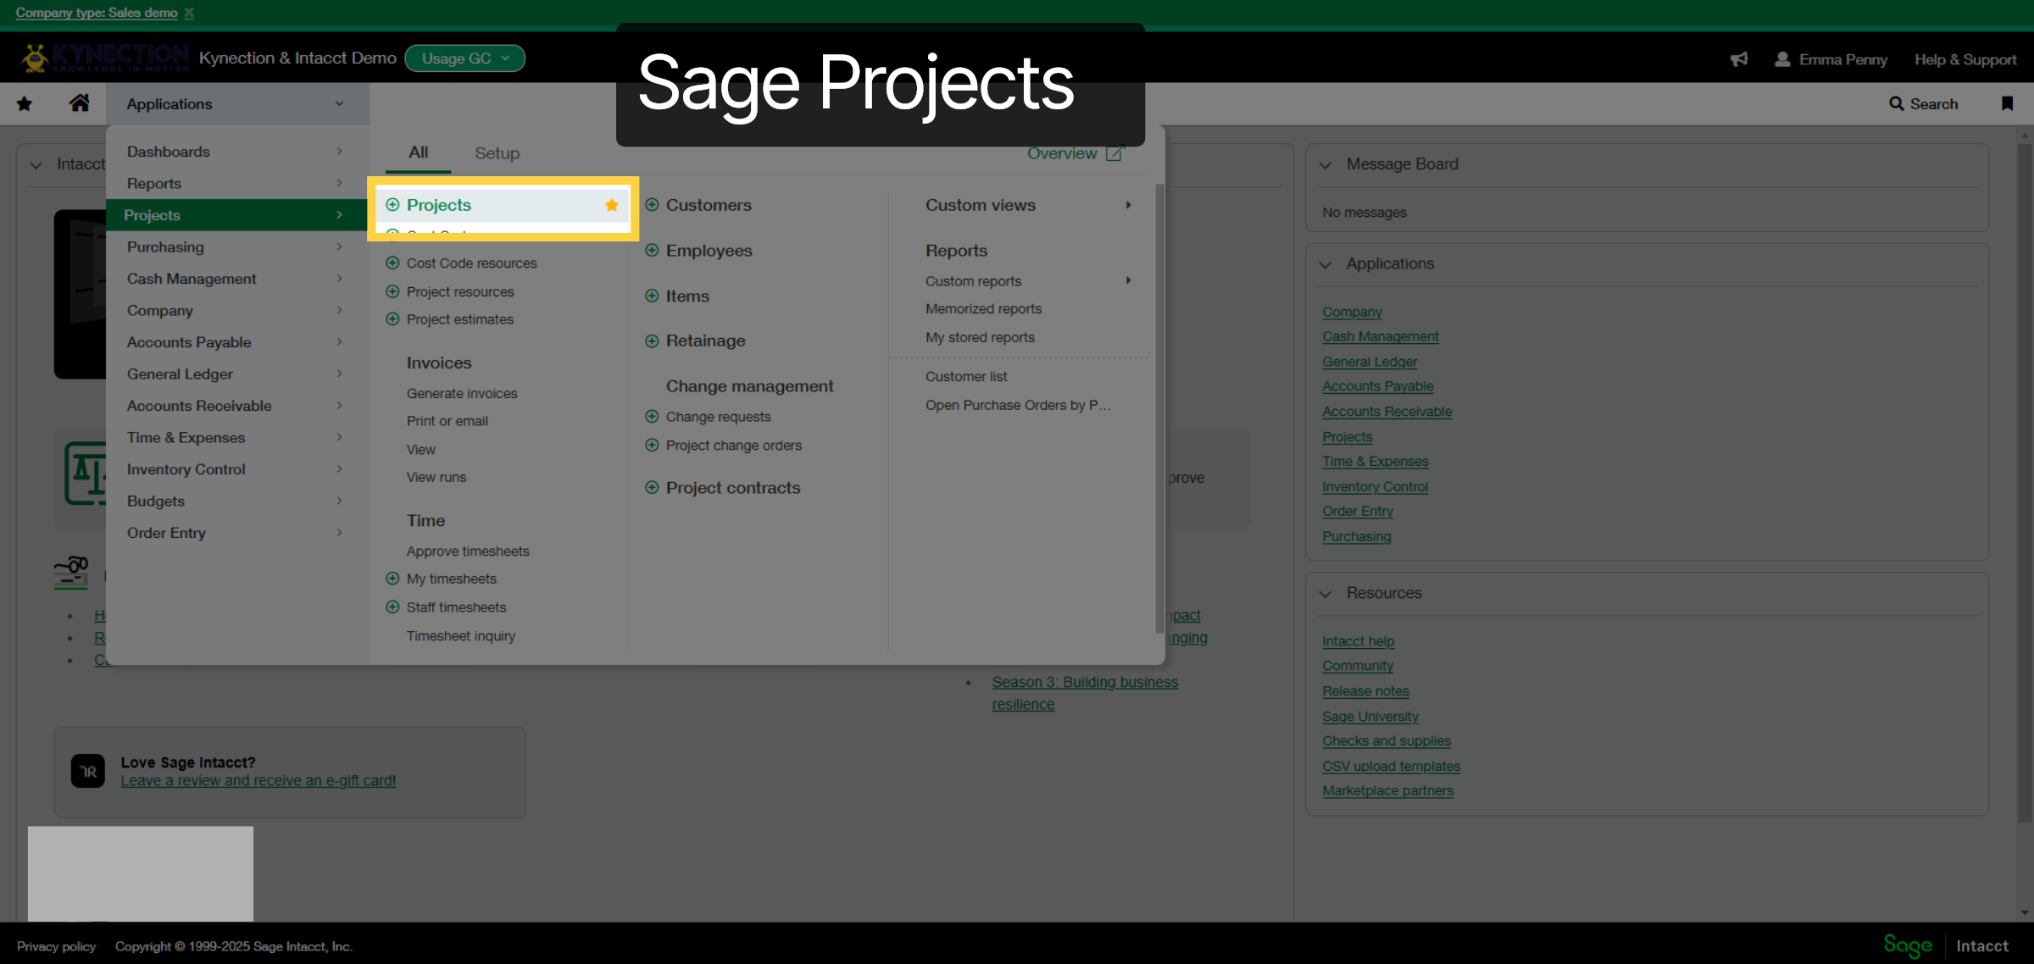The height and width of the screenshot is (964, 2034).
Task: Collapse the Applications dashboard panel
Action: 1325,264
